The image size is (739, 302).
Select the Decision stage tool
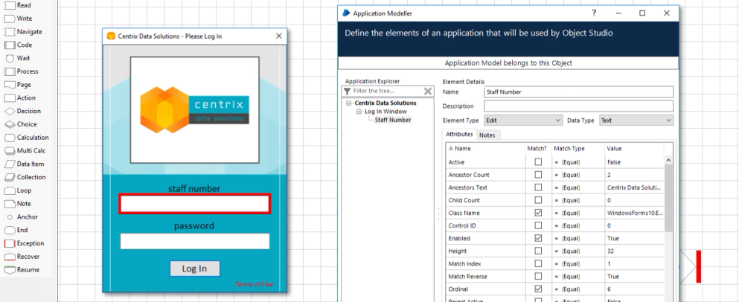[x=22, y=111]
